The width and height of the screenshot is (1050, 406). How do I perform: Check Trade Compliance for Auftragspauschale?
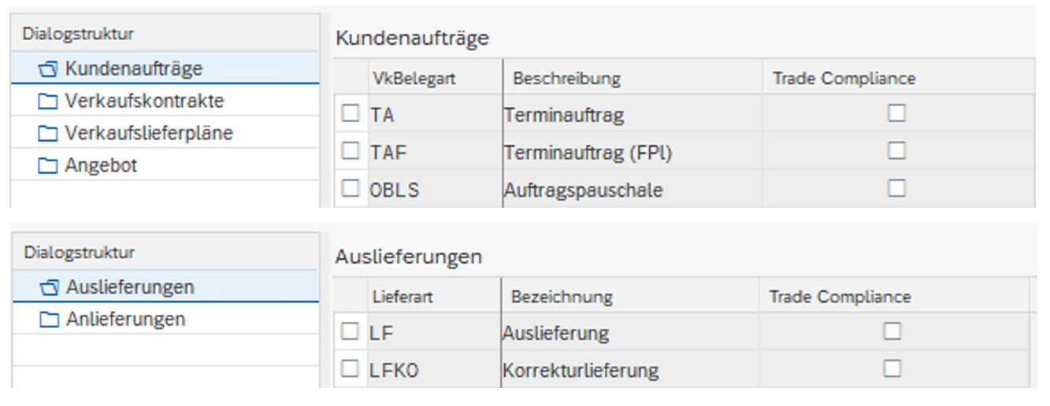[896, 188]
